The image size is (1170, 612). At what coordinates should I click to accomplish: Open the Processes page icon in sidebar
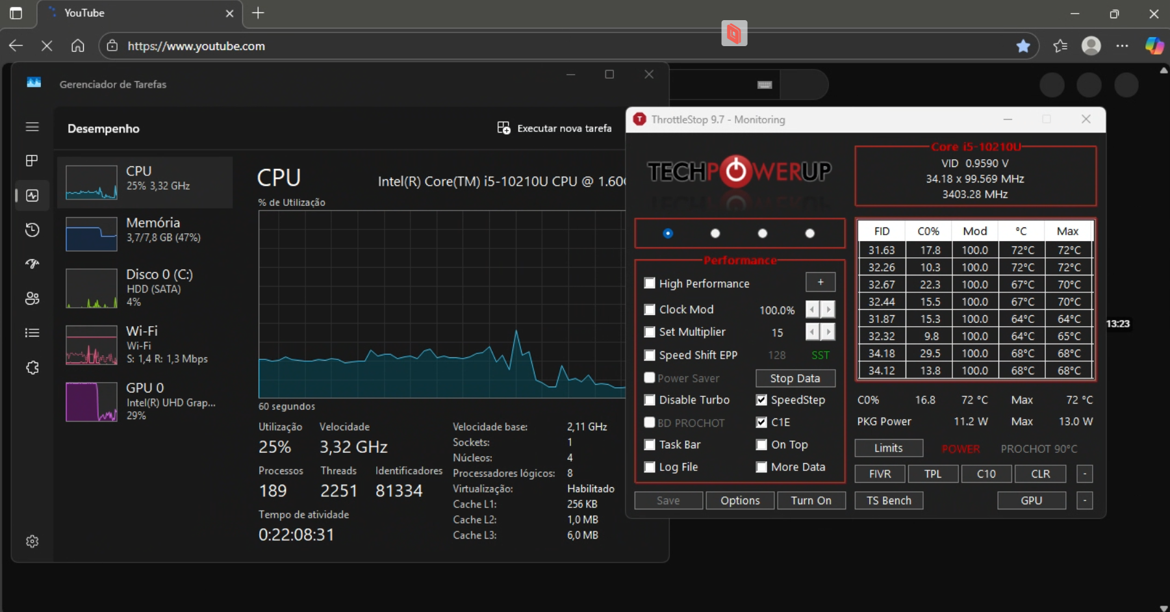(x=32, y=161)
